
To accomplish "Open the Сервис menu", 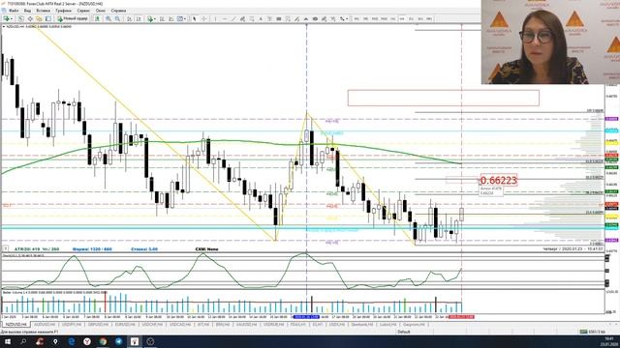I will (83, 11).
